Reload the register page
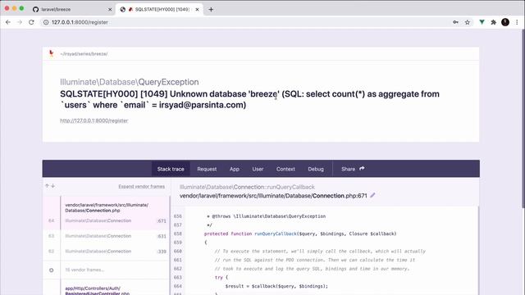Viewport: 525px width, 295px height. [x=31, y=22]
